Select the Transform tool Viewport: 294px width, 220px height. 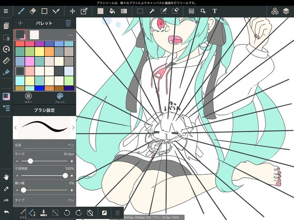(x=84, y=11)
